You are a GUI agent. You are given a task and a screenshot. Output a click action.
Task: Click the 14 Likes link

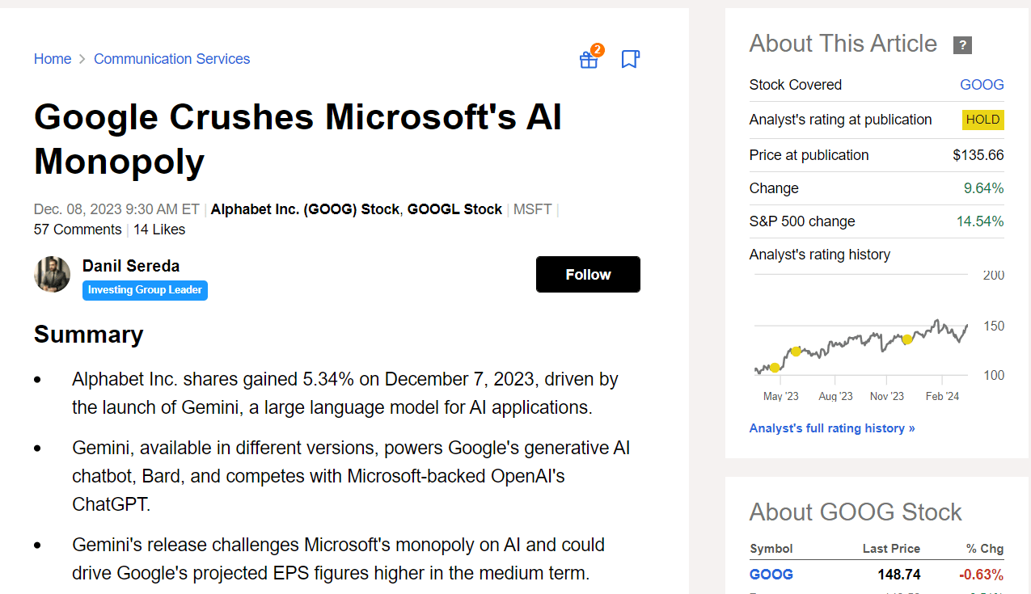click(159, 230)
